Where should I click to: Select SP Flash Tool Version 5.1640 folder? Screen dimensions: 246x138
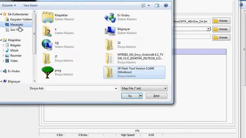coord(134,72)
